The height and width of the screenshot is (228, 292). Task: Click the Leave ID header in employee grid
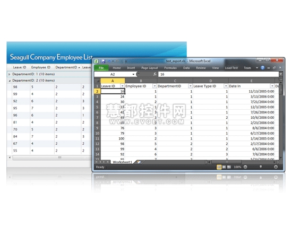[x=20, y=67]
